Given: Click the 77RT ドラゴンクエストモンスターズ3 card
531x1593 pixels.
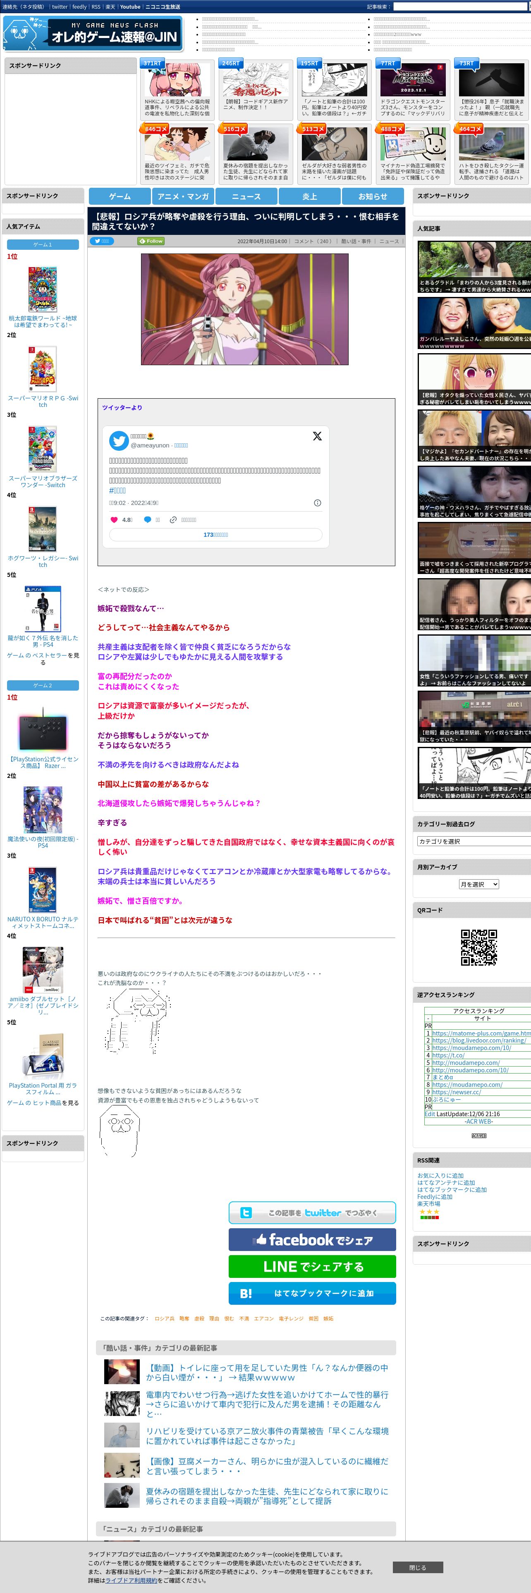Looking at the screenshot, I should [413, 90].
